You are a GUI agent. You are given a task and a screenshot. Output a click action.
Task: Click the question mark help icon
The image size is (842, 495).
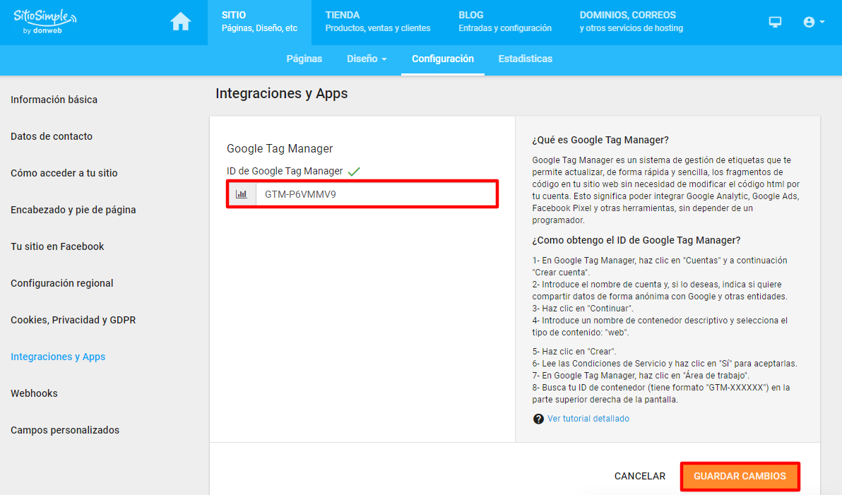[x=538, y=419]
